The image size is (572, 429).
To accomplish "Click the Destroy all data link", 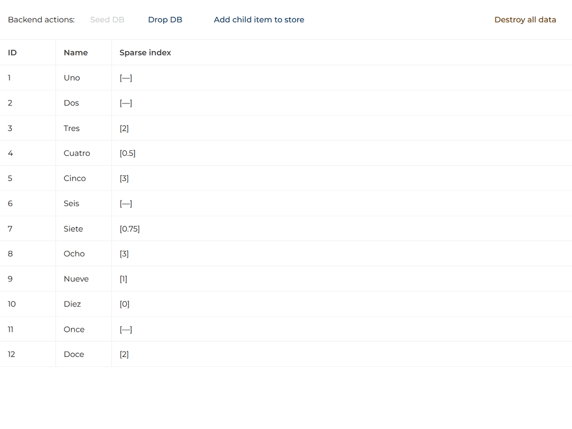I will coord(525,20).
